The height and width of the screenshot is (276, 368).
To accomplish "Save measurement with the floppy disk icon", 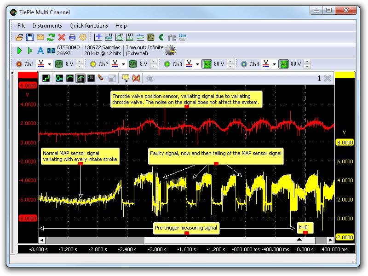I will 30,37.
